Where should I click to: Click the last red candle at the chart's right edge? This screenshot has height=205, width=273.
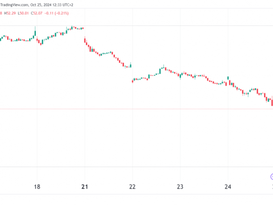pos(272,102)
